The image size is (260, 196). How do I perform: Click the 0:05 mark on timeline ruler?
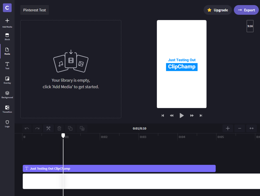(x=221, y=137)
